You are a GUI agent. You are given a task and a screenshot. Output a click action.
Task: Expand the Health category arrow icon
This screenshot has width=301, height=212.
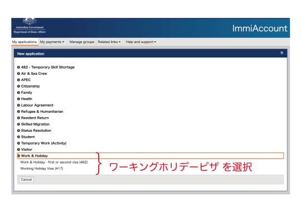click(x=18, y=99)
